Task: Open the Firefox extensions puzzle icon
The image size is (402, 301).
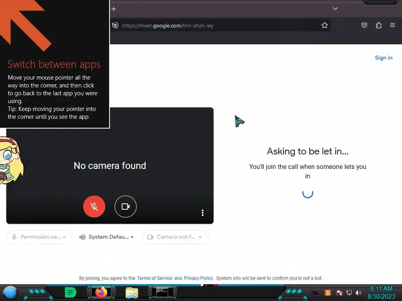Action: click(378, 25)
